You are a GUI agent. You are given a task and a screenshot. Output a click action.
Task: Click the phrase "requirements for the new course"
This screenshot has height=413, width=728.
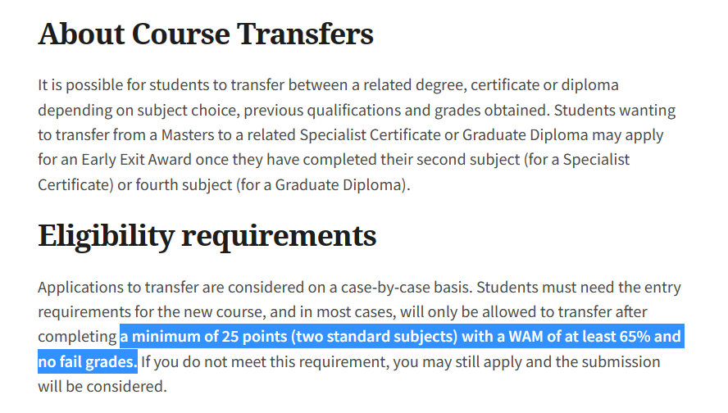click(152, 312)
